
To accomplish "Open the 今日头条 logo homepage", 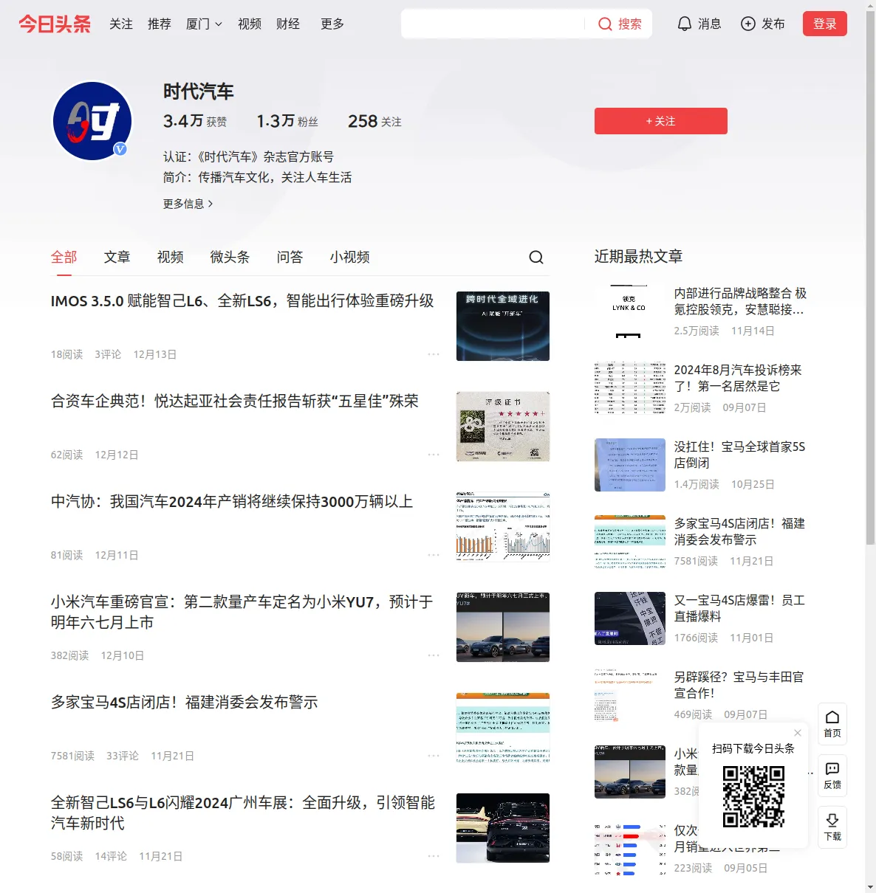I will [x=55, y=24].
